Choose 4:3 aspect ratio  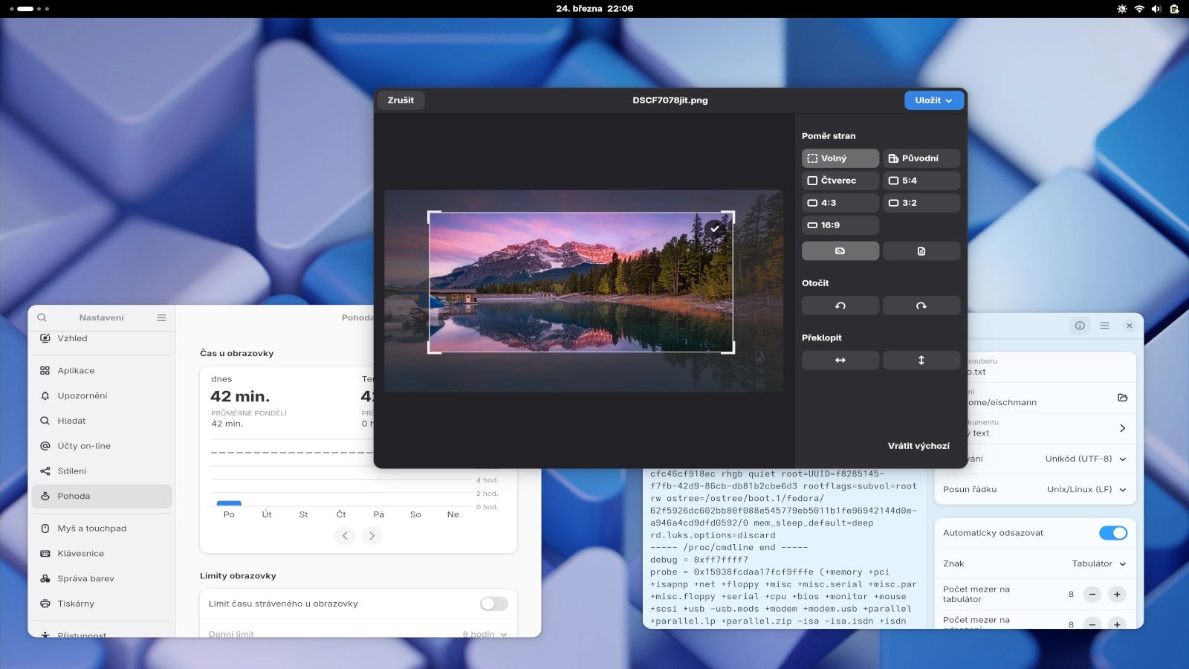point(840,203)
